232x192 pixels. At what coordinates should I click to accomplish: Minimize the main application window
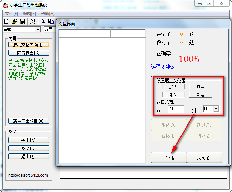[200, 4]
